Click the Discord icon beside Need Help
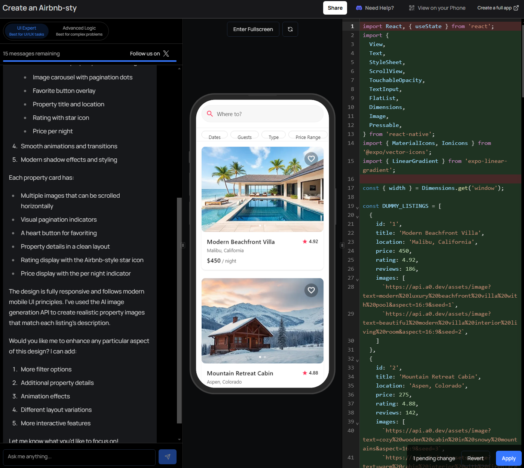 tap(359, 8)
